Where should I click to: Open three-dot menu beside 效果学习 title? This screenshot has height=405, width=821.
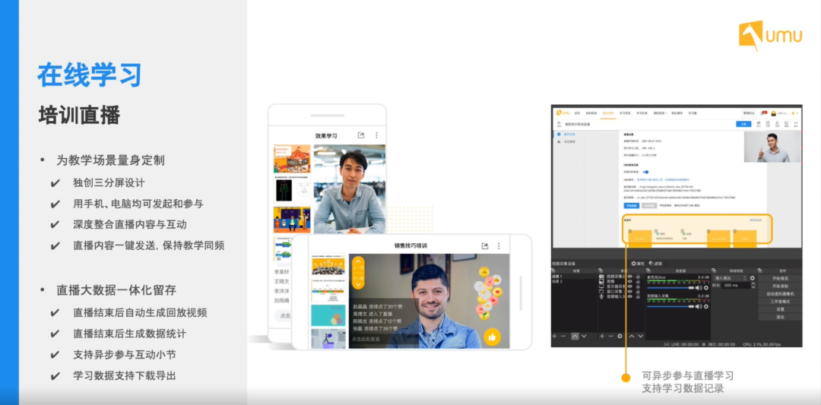tap(376, 135)
